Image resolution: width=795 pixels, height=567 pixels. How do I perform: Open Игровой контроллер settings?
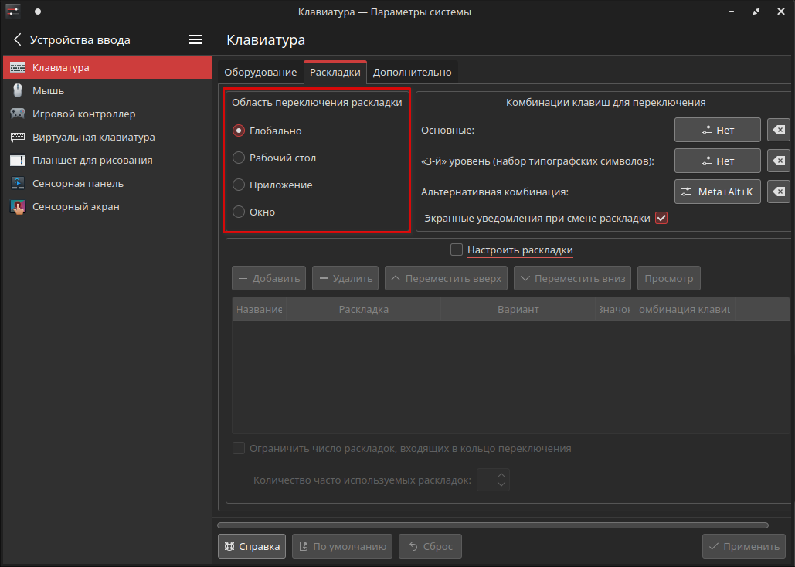(x=107, y=114)
